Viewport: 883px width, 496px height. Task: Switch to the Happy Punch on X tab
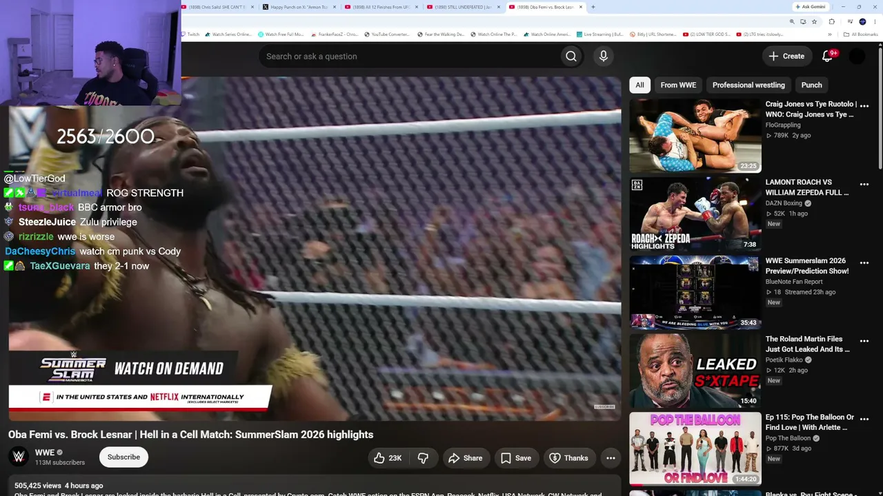tap(299, 7)
